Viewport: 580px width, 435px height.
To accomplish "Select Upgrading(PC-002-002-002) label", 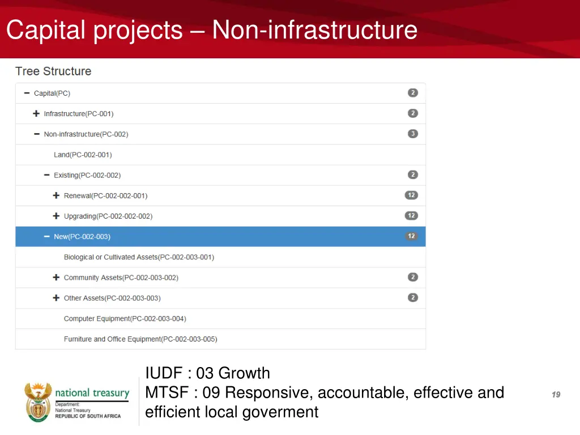I will 108,216.
